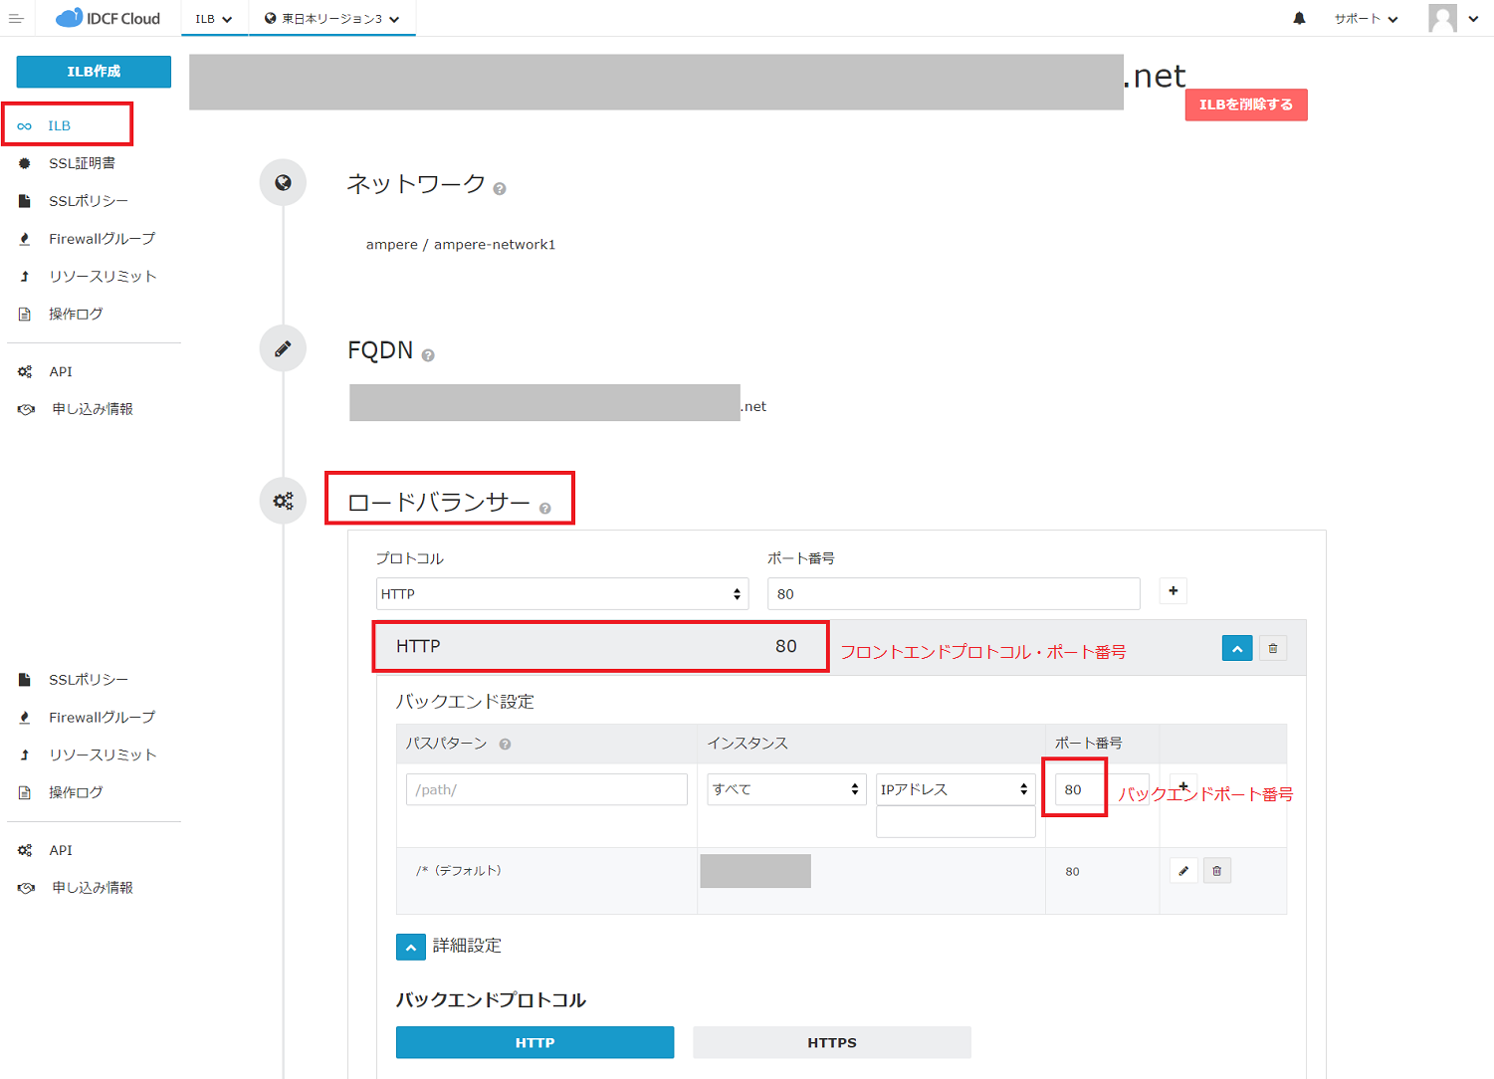1494x1079 pixels.
Task: Click the ILBを削除する button
Action: click(1245, 105)
